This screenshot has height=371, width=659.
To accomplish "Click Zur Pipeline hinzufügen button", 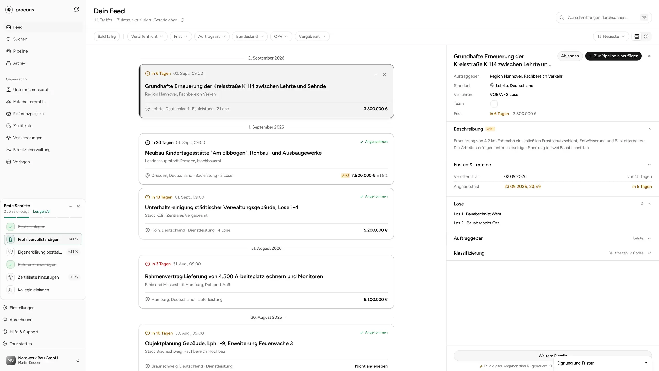I will click(x=613, y=56).
